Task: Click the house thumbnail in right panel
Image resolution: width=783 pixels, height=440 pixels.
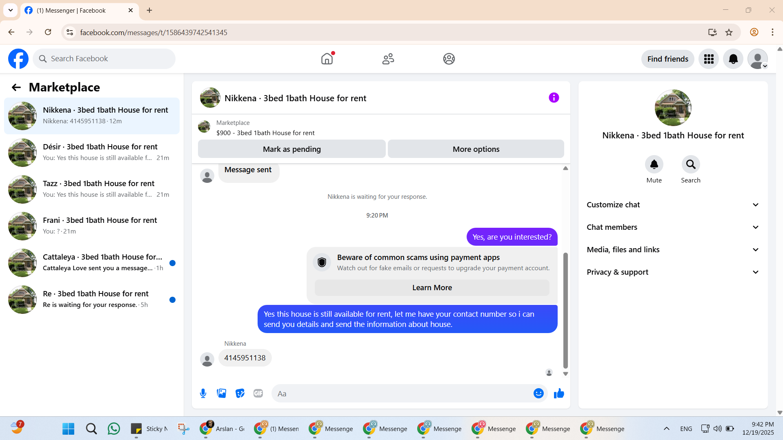Action: (673, 108)
